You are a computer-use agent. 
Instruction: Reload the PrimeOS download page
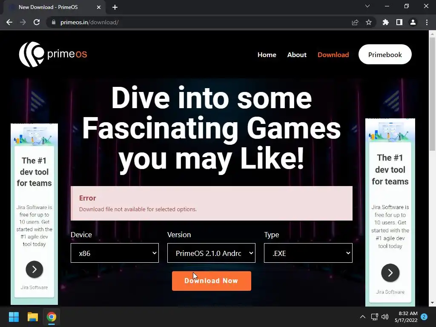tap(37, 22)
